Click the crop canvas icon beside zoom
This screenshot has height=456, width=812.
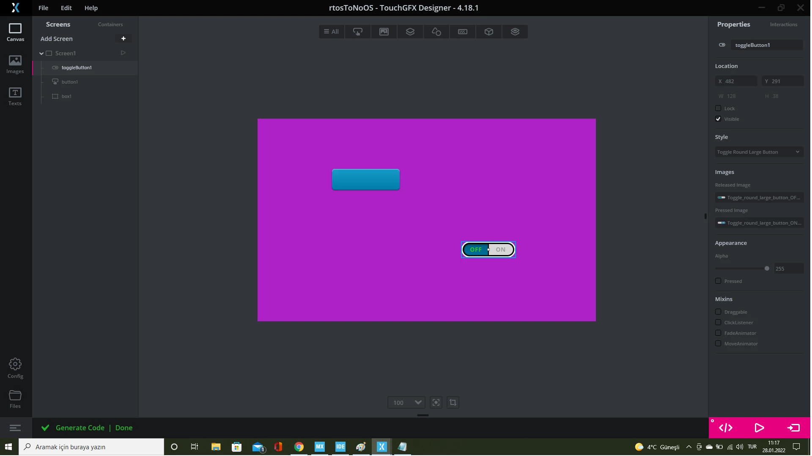[453, 402]
